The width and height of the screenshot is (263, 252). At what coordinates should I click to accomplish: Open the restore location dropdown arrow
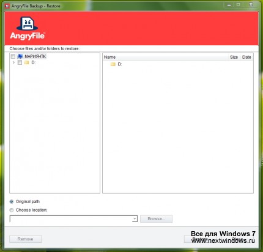click(x=135, y=219)
